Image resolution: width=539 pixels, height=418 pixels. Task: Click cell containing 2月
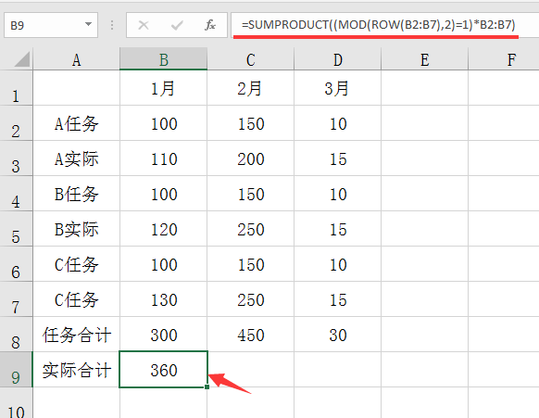pyautogui.click(x=251, y=88)
